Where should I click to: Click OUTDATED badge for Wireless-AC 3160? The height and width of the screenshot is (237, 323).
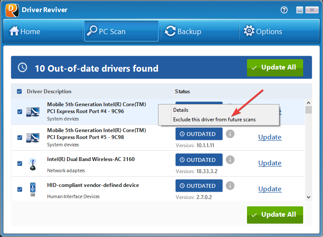pyautogui.click(x=199, y=160)
